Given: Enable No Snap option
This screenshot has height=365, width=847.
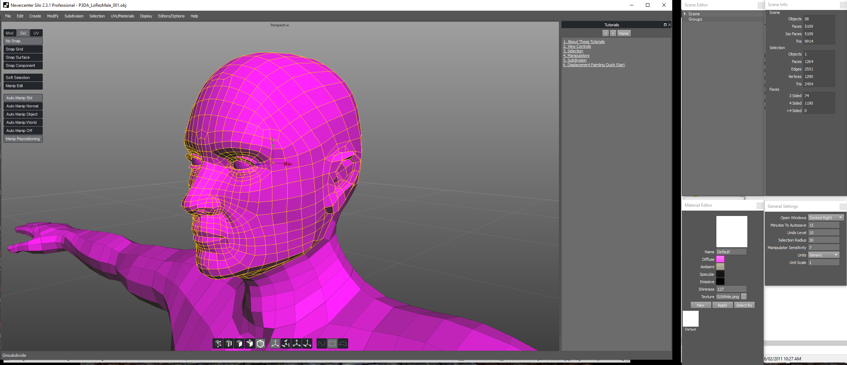Looking at the screenshot, I should click(23, 41).
